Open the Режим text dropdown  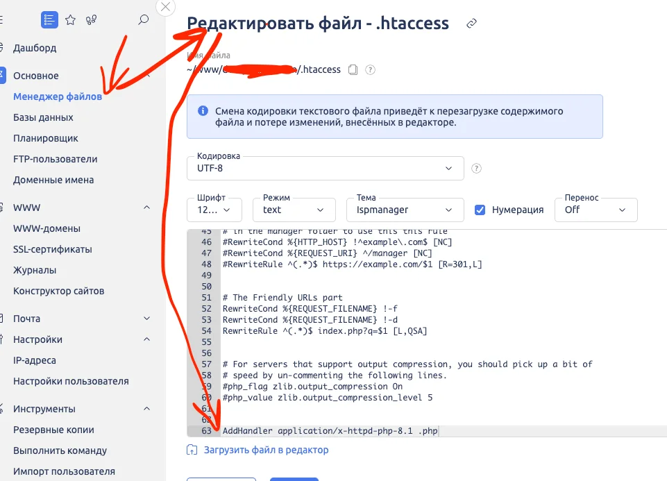coord(294,210)
